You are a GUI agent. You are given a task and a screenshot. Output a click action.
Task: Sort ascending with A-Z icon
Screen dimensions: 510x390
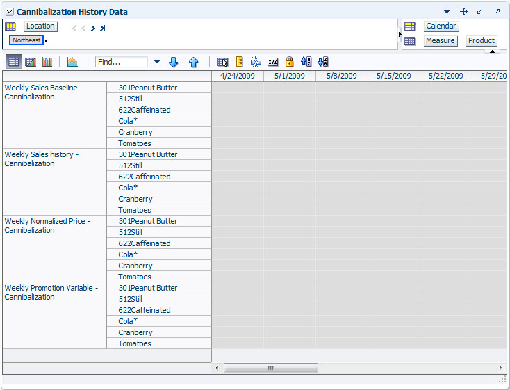(306, 62)
